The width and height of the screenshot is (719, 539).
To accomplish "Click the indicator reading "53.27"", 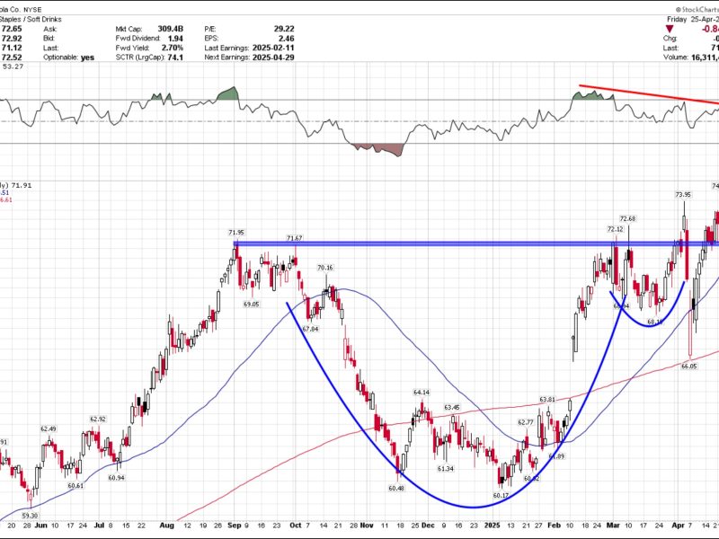I will coord(13,66).
